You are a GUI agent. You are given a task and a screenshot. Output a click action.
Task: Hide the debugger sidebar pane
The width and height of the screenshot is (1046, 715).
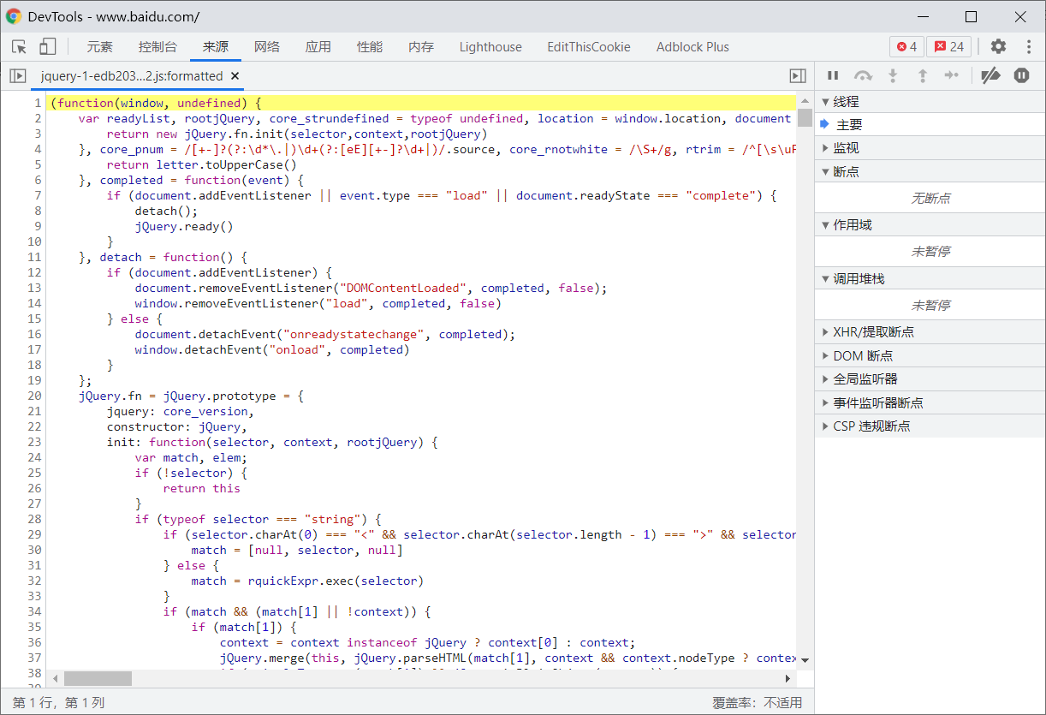[x=798, y=76]
